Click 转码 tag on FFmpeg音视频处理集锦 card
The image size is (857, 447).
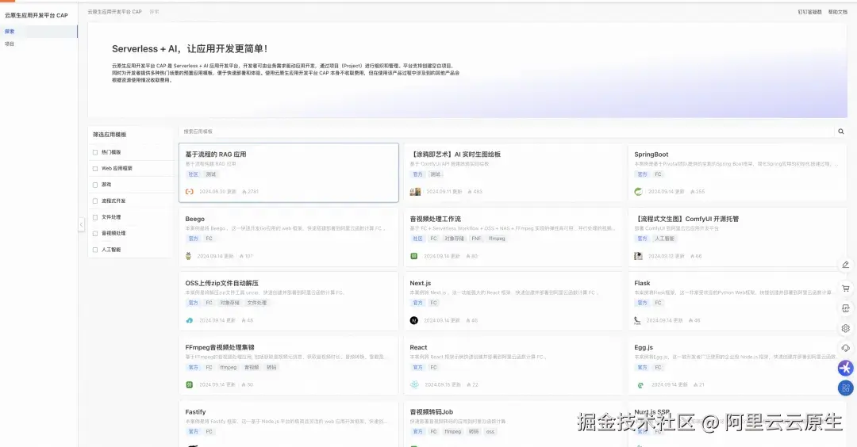271,367
